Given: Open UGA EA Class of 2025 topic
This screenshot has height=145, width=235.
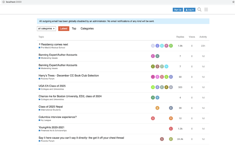Looking at the screenshot, I should click(52, 86).
